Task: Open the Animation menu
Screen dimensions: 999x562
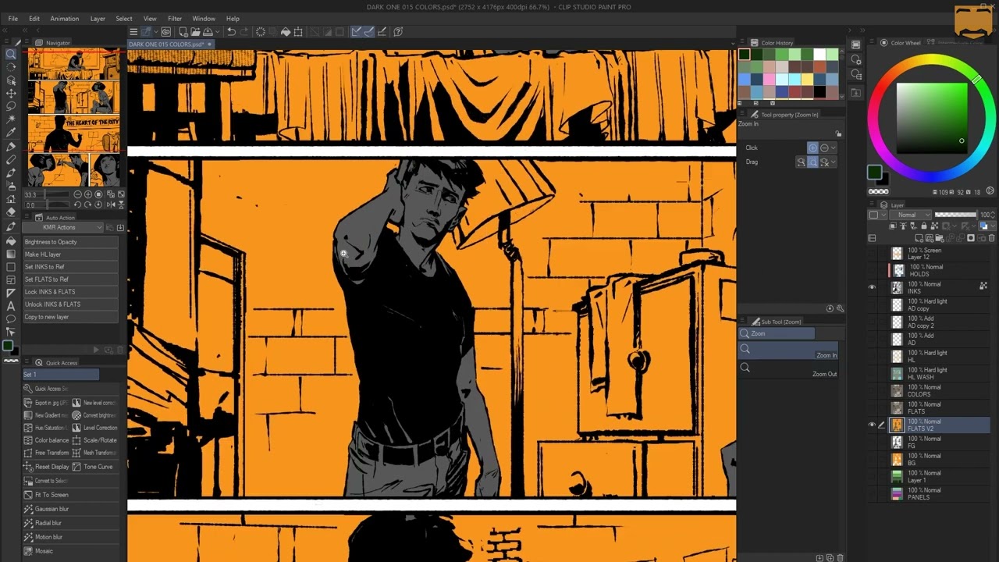Action: click(64, 19)
